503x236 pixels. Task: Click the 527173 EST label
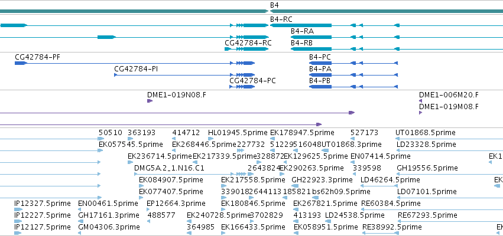tap(365, 133)
